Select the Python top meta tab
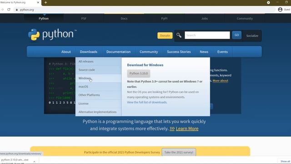Viewport: 291px width, 164px height. 44,19
